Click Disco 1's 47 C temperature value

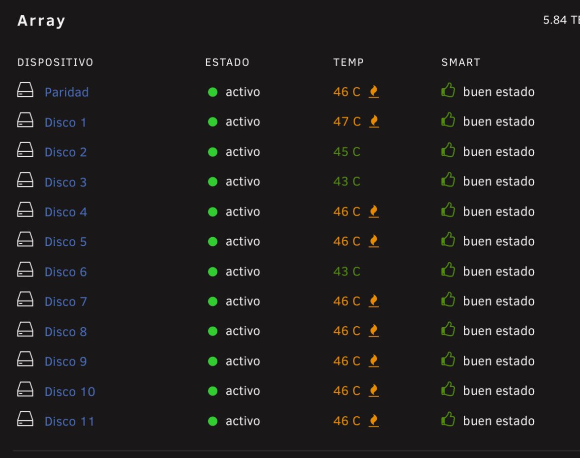[x=347, y=122]
